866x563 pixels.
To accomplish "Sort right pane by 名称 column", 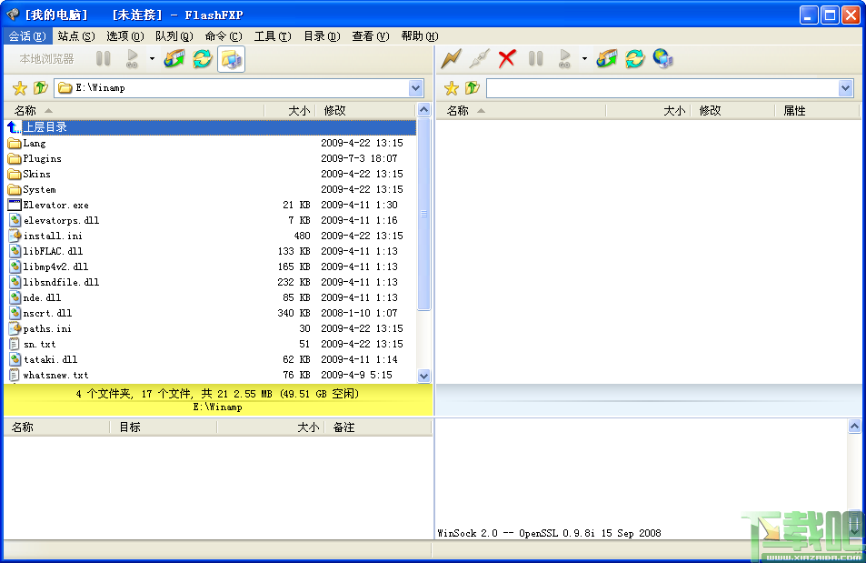I will coord(522,111).
